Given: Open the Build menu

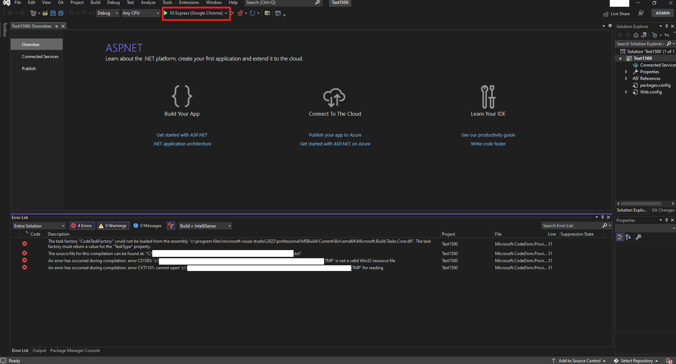Looking at the screenshot, I should (95, 2).
